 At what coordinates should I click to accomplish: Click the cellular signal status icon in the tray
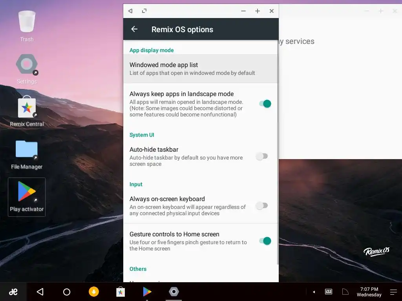[x=345, y=292]
